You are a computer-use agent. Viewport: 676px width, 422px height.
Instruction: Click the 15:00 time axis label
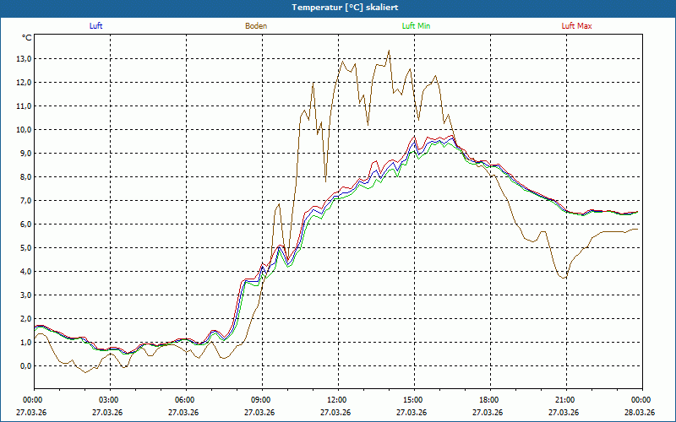pyautogui.click(x=412, y=400)
